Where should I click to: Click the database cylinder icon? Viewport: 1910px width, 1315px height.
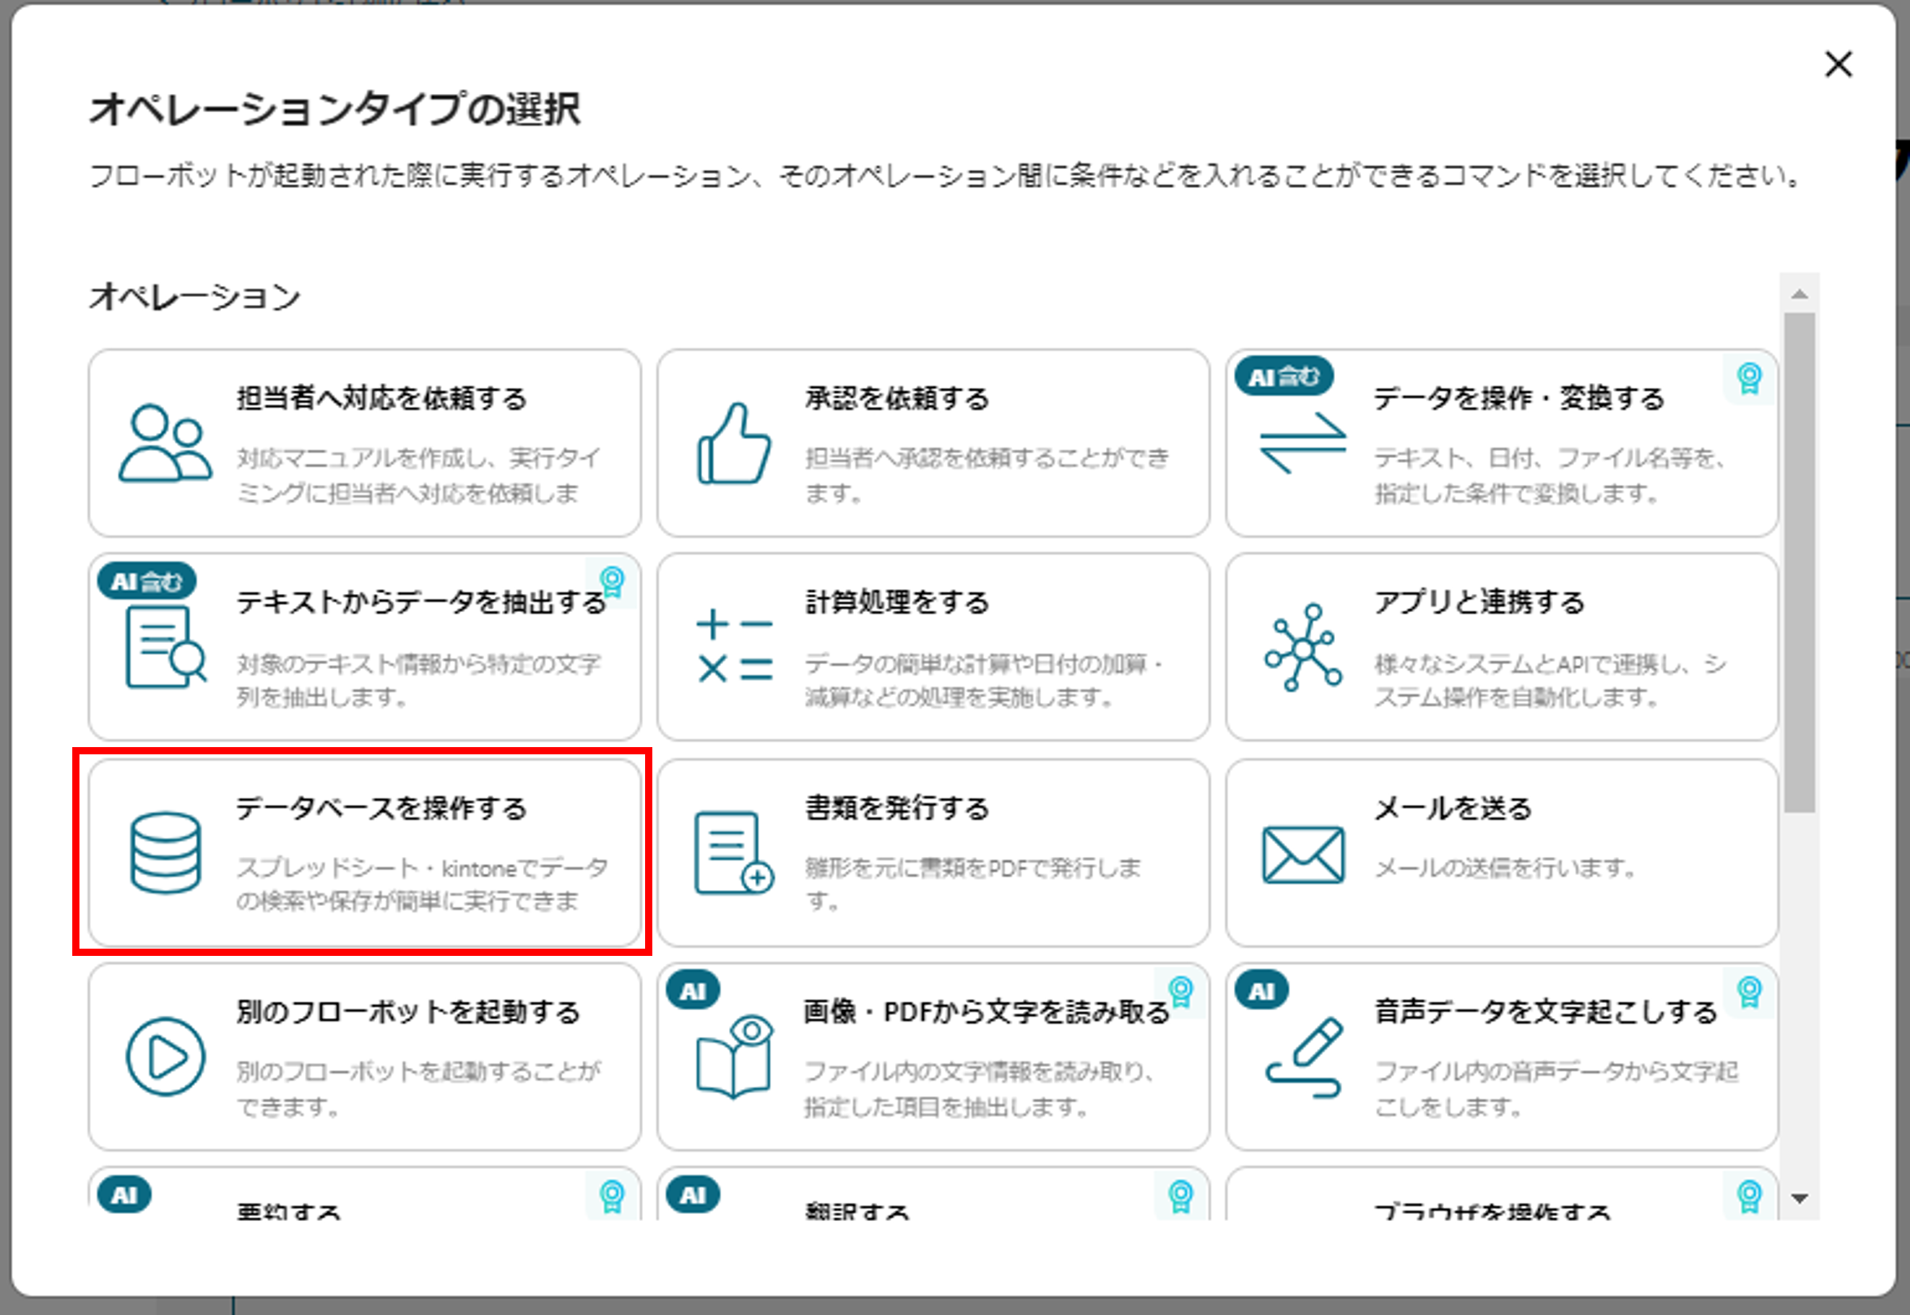(x=165, y=853)
